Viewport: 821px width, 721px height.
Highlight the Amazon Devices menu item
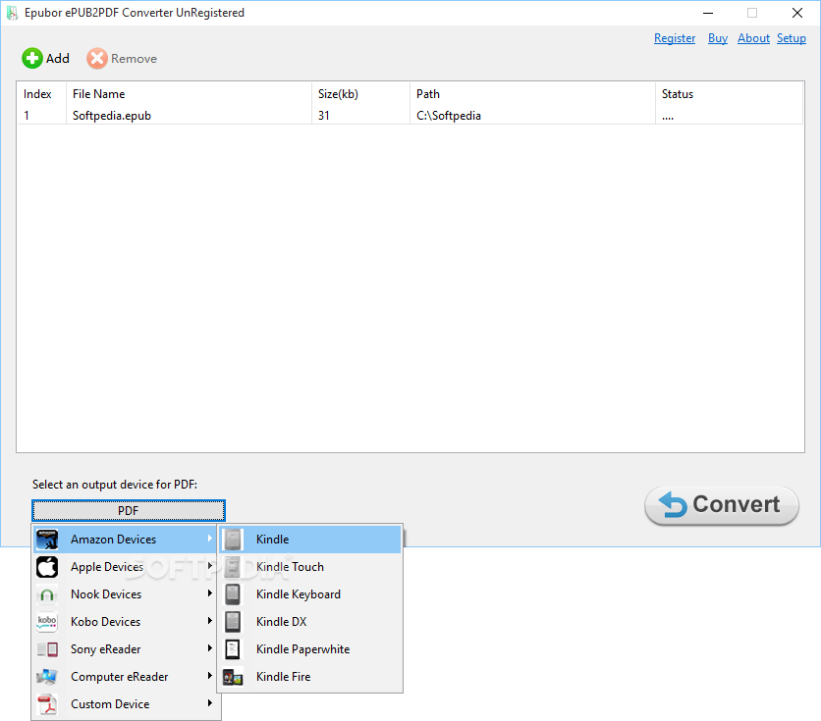pyautogui.click(x=126, y=540)
